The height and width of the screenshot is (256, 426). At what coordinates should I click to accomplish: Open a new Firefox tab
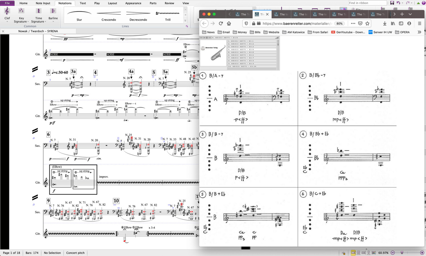pyautogui.click(x=402, y=14)
